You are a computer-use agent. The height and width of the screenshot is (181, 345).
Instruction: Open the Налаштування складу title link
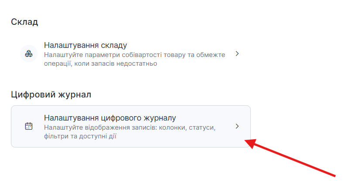(85, 45)
